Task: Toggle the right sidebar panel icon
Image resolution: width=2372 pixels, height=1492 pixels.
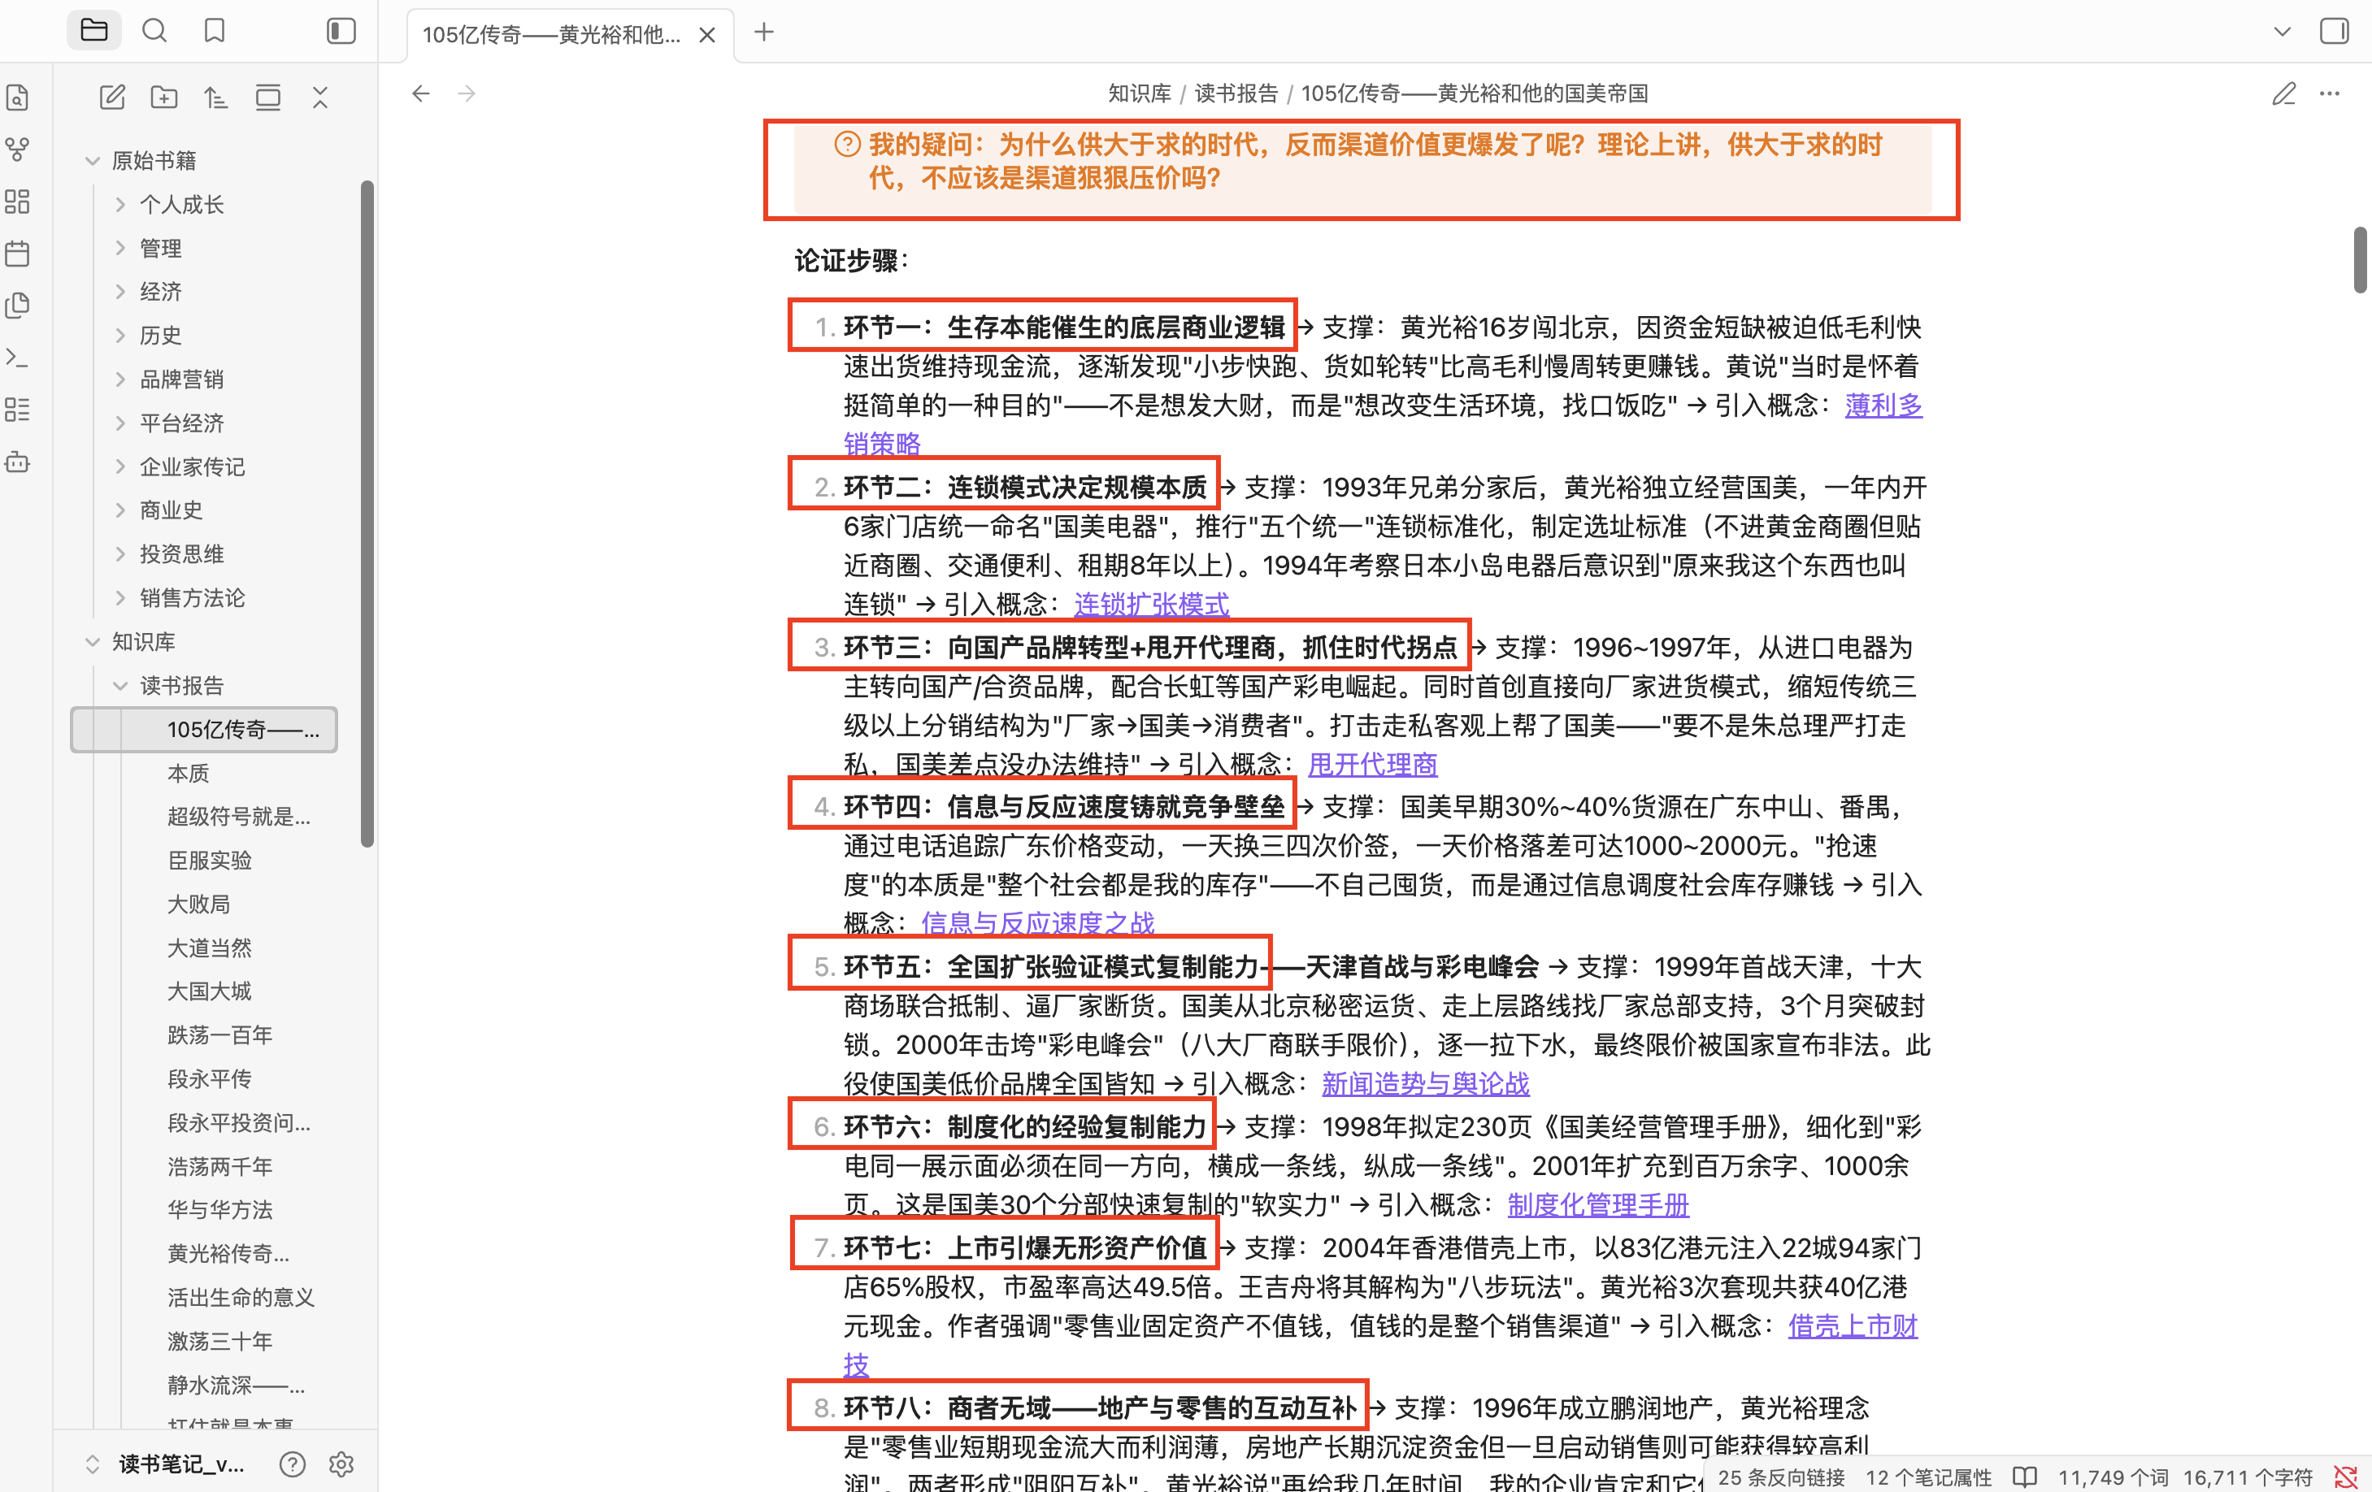Action: point(2334,31)
